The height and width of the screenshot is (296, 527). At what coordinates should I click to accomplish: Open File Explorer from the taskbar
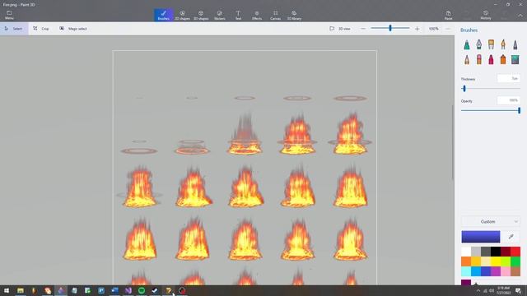[x=21, y=290]
